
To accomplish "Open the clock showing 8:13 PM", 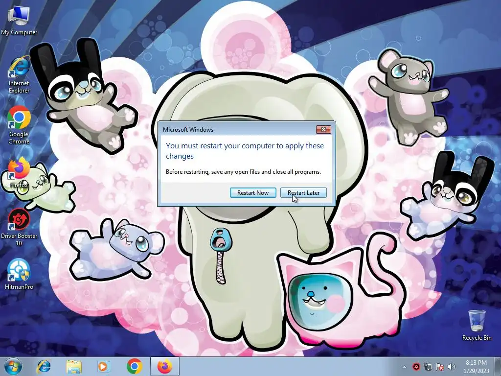I will pyautogui.click(x=476, y=367).
